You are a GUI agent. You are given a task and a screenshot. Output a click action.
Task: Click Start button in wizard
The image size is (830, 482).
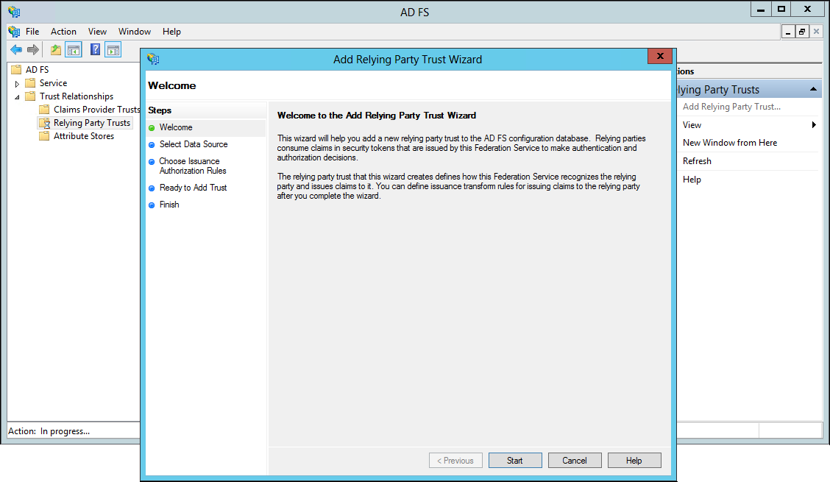tap(515, 460)
